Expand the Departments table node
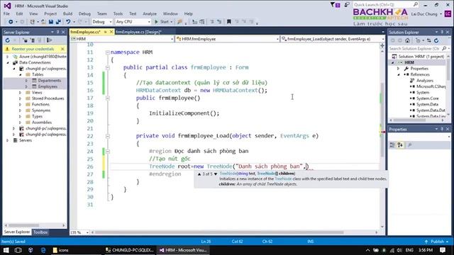 [26, 80]
